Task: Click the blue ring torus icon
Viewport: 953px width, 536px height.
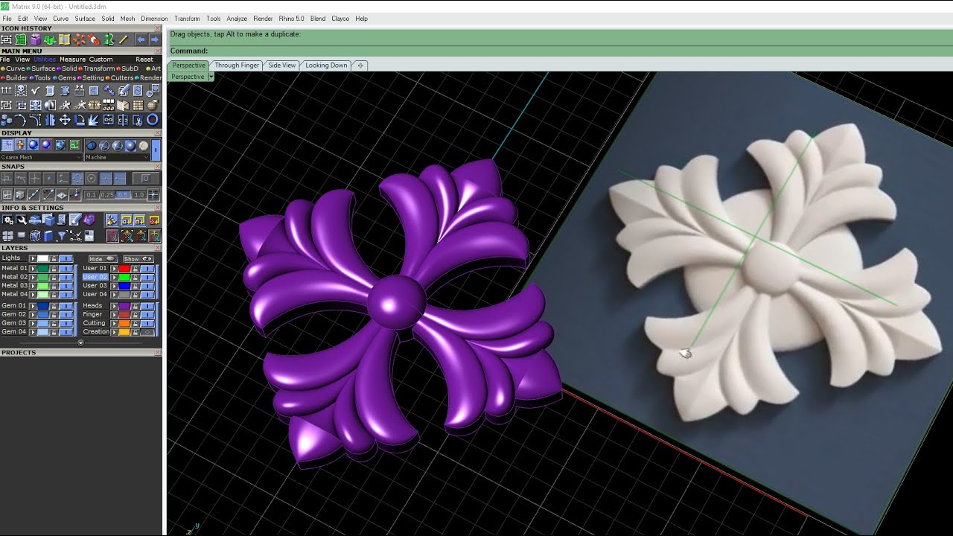Action: click(152, 119)
